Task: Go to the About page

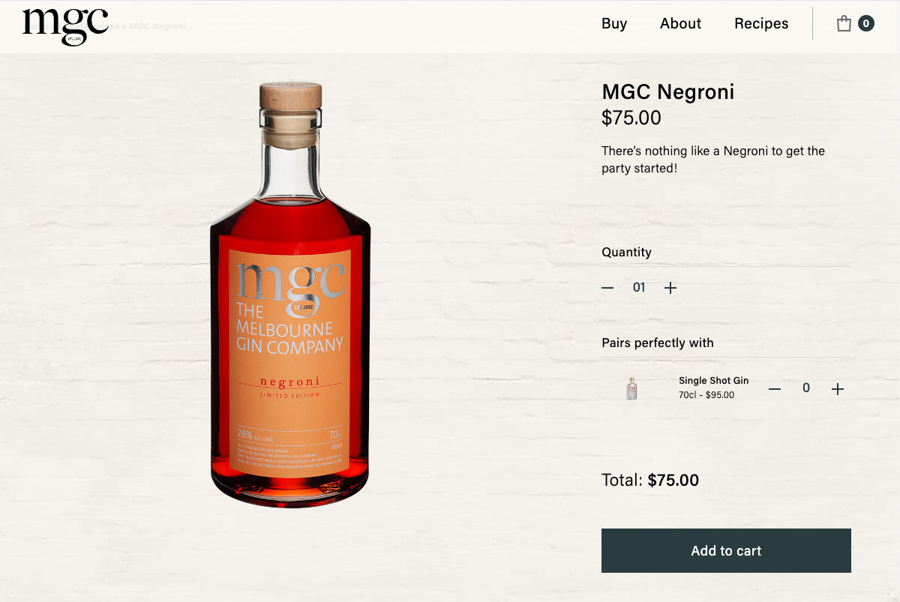Action: coord(680,24)
